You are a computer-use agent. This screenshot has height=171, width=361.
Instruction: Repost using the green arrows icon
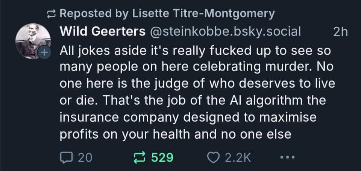(x=140, y=158)
